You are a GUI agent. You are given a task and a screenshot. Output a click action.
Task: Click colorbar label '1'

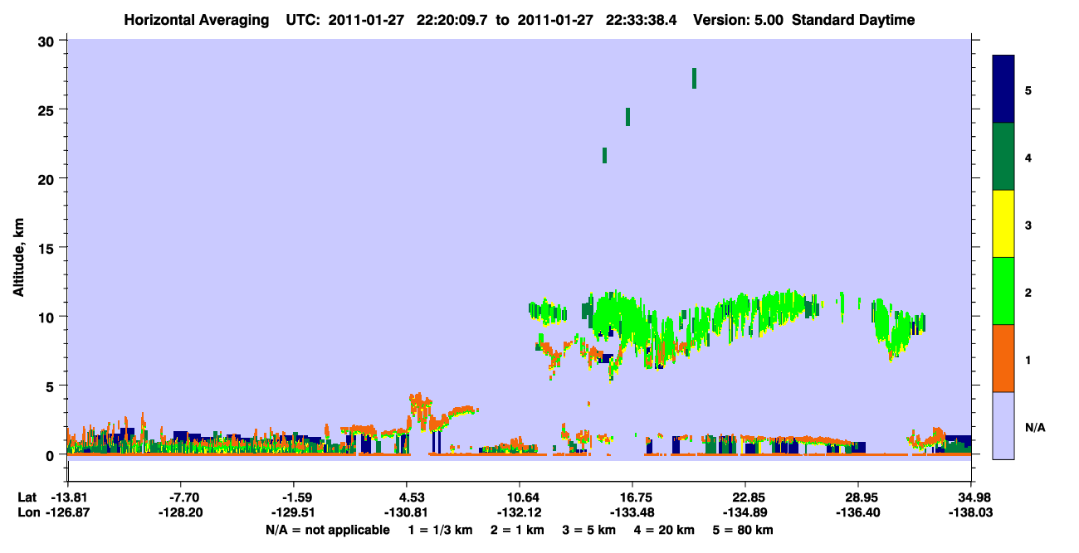point(1028,359)
